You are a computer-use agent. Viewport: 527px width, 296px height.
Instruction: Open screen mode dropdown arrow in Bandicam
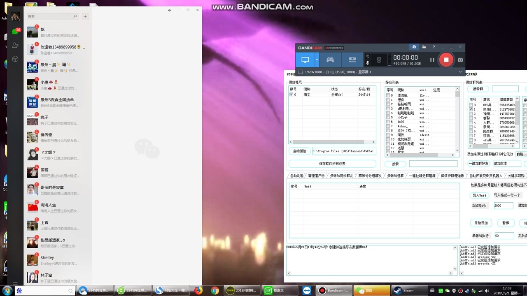tap(317, 60)
